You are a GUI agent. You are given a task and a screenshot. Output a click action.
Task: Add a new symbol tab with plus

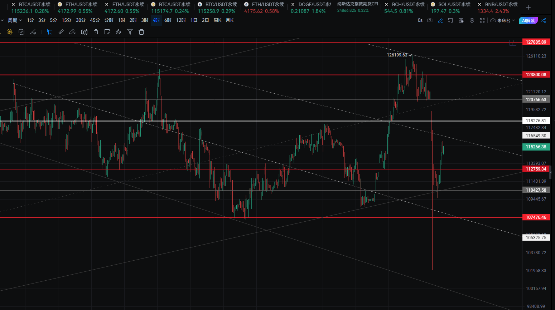(x=528, y=7)
